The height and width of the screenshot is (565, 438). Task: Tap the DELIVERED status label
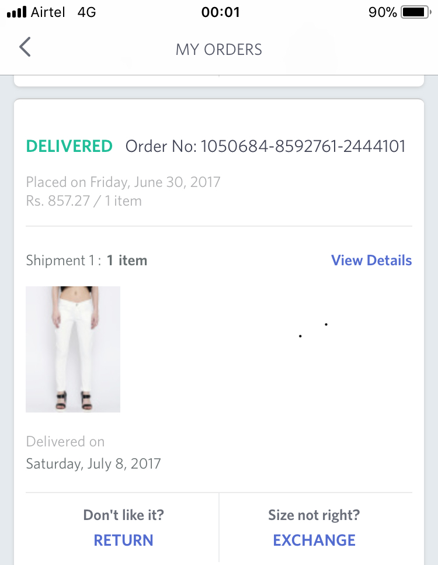pyautogui.click(x=69, y=146)
